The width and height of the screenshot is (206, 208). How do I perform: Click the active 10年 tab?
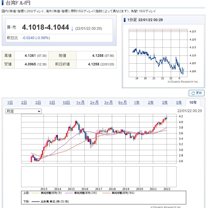(x=193, y=102)
